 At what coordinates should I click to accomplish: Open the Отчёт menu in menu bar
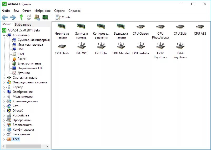(x=27, y=11)
